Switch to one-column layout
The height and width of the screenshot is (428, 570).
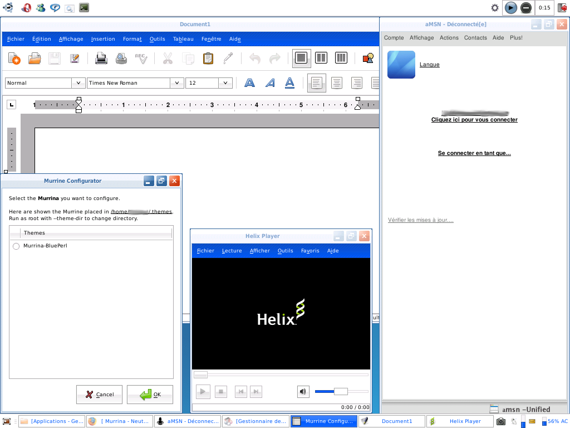pos(301,58)
